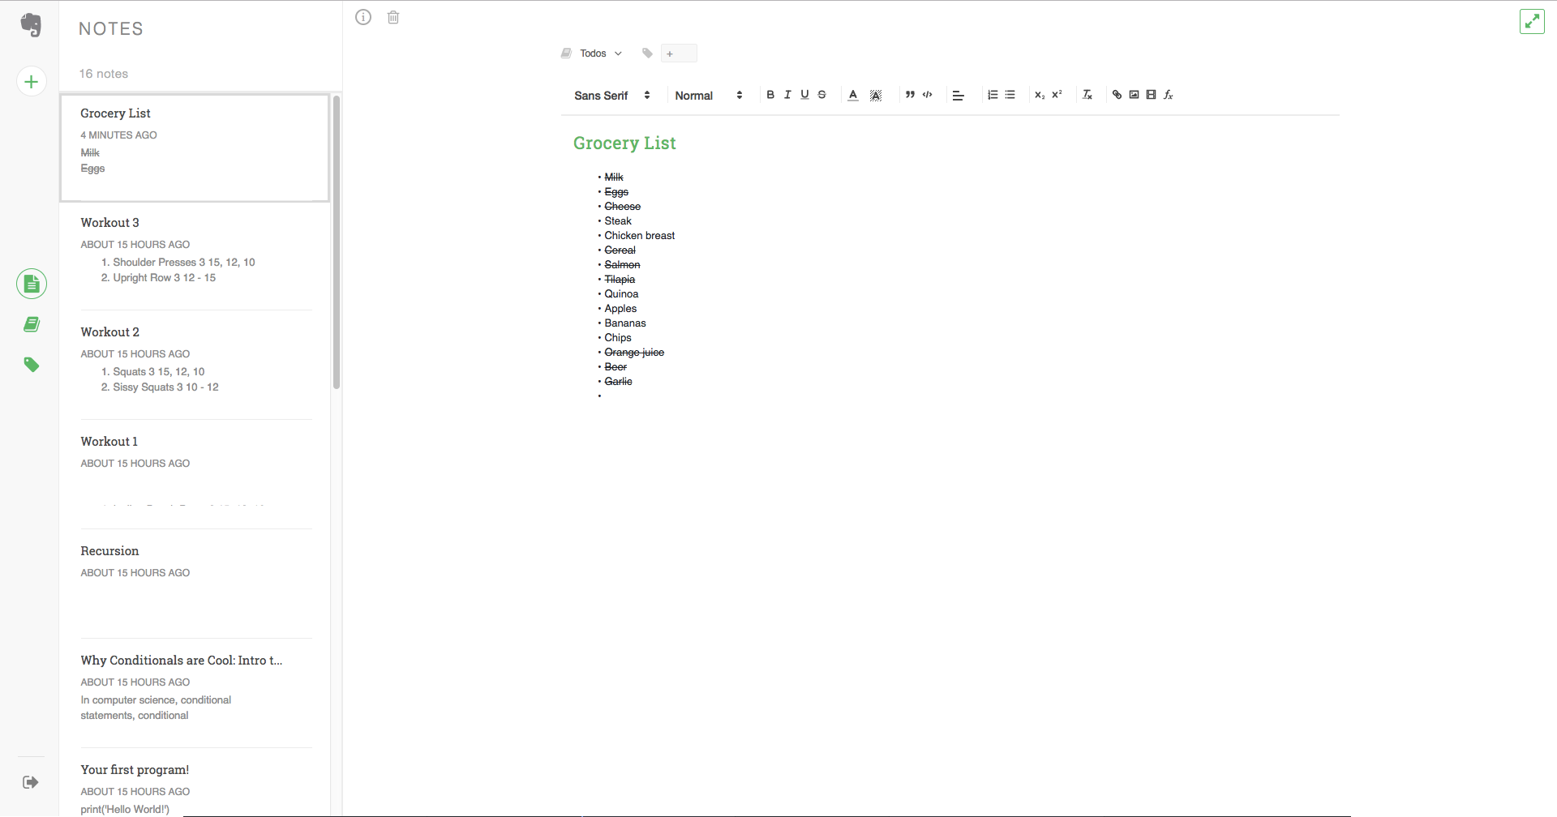Open the Recursion note

[196, 584]
